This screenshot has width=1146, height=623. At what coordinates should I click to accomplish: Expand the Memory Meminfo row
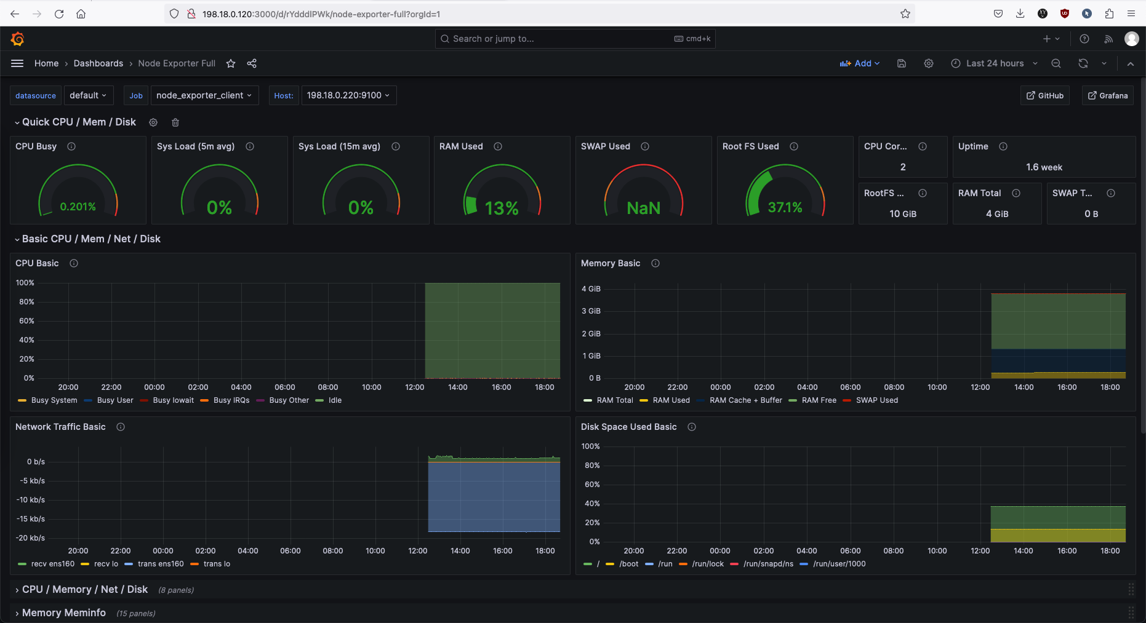[64, 613]
